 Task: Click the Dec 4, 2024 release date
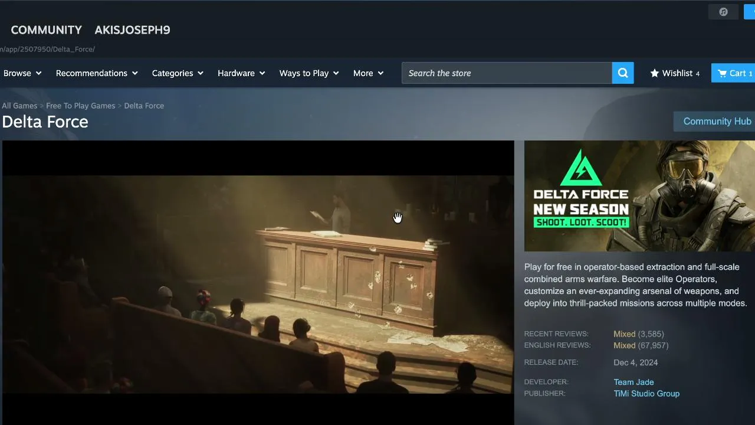click(636, 362)
